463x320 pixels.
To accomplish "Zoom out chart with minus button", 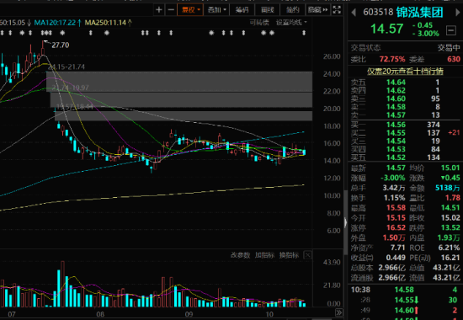I will 171,10.
